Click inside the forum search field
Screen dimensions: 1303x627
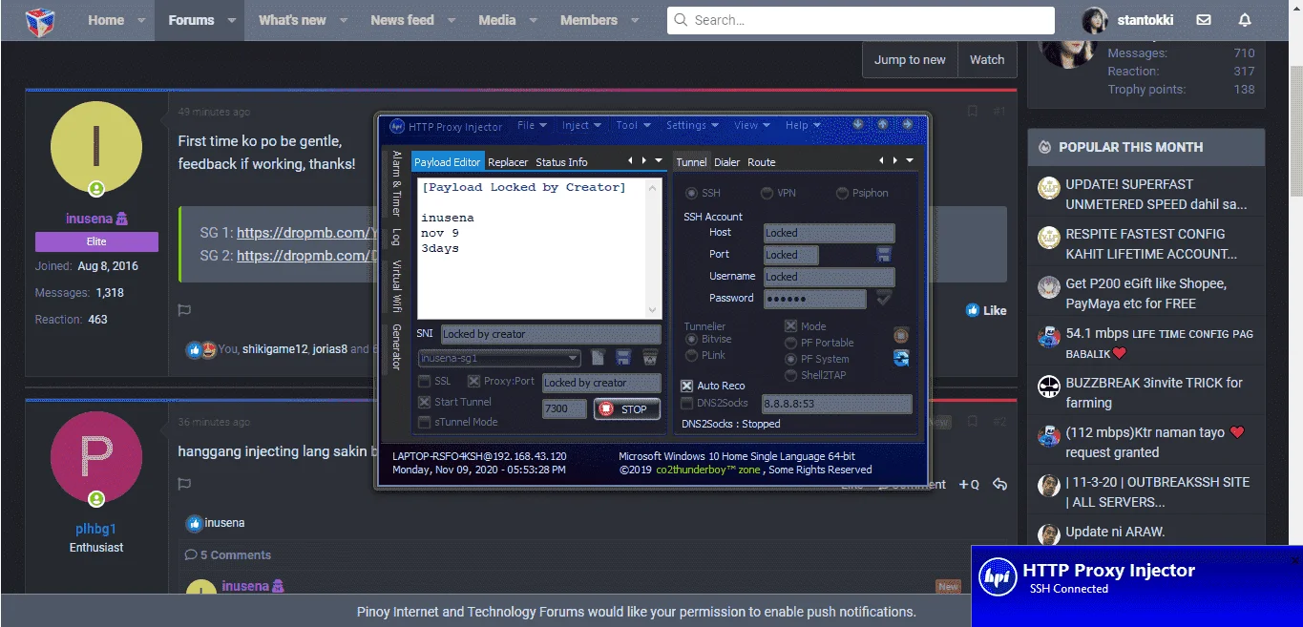click(861, 20)
